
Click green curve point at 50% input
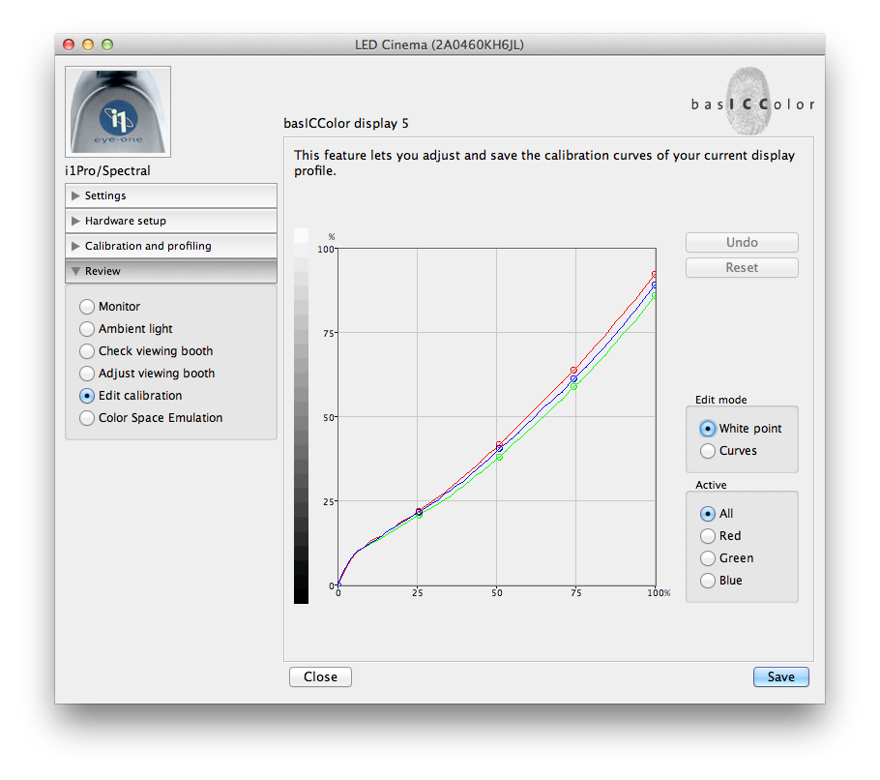499,457
